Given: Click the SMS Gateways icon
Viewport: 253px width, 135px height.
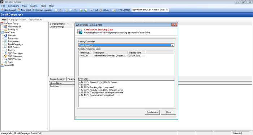Looking at the screenshot, I should point(6,56).
